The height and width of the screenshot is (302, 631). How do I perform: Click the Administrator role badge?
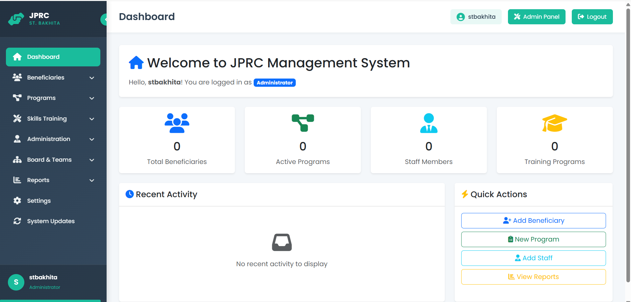[274, 82]
